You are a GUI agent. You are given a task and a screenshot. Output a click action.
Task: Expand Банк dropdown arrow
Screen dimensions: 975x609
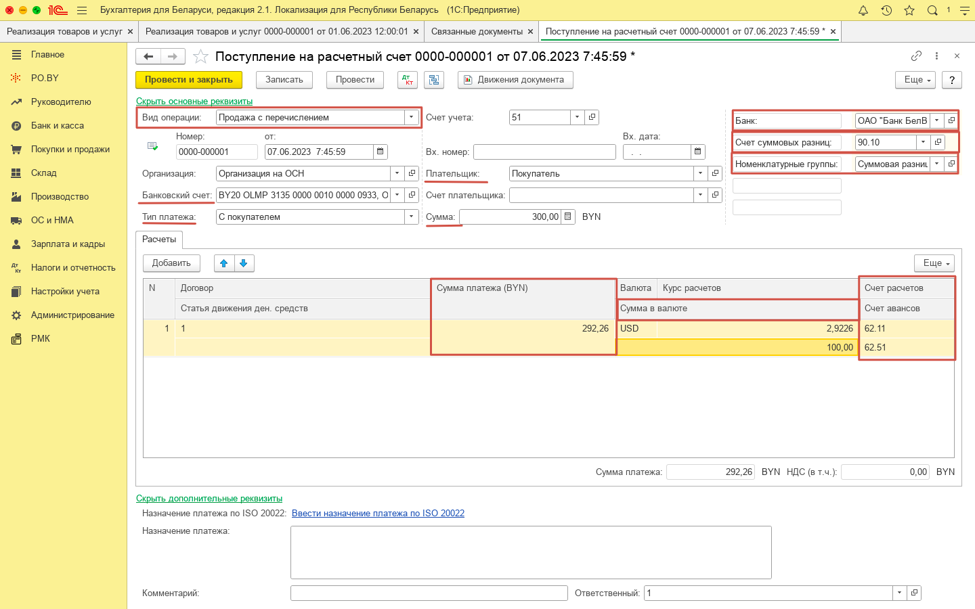pos(936,120)
